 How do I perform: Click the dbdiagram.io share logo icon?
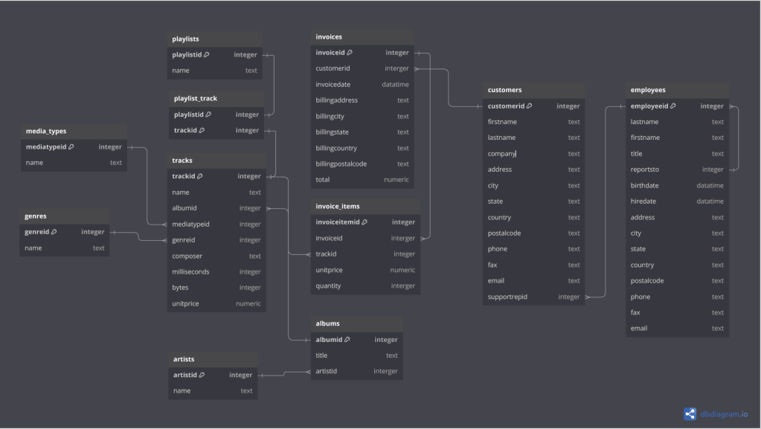[x=690, y=415]
